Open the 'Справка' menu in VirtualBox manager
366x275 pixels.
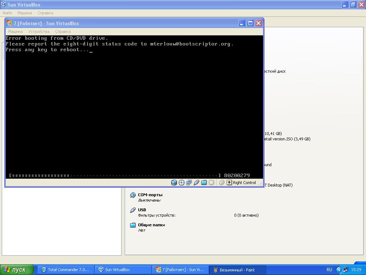(45, 13)
